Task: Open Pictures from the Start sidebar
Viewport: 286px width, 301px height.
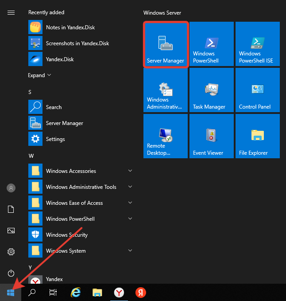Action: point(11,231)
